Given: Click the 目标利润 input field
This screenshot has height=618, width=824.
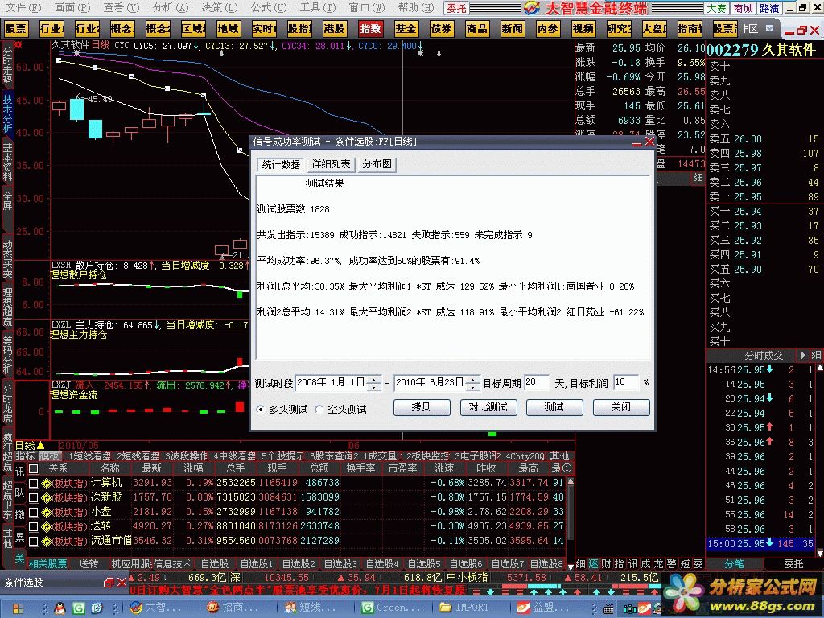Looking at the screenshot, I should coord(626,382).
